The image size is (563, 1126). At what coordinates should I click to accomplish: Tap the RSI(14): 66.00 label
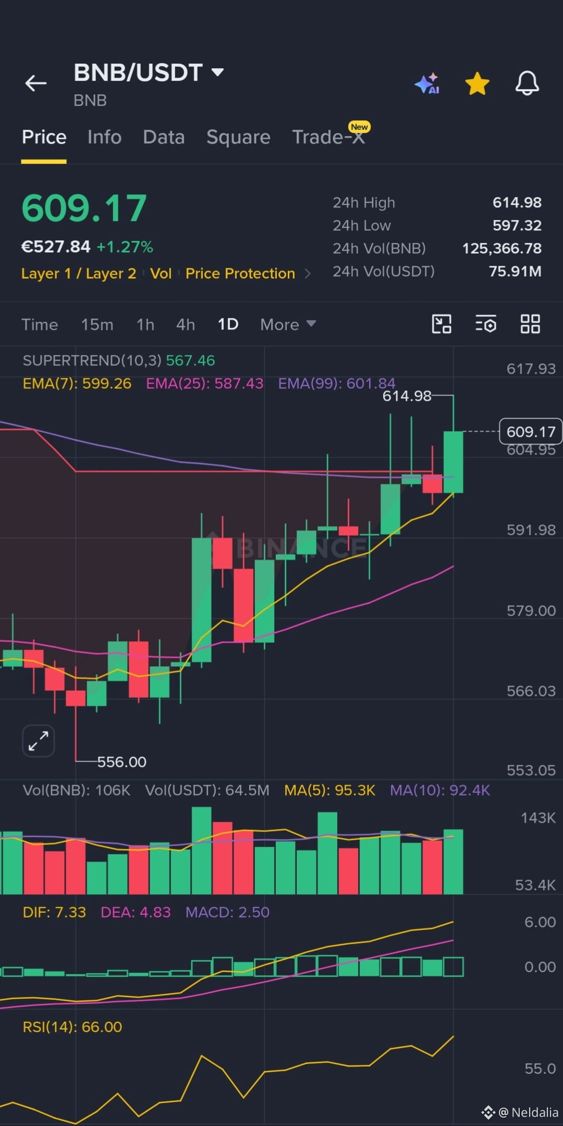(72, 1027)
